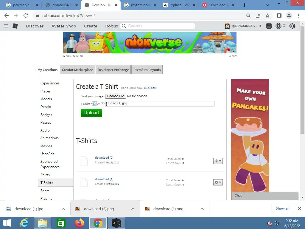Screen dimensions: 305x229
Task: Expand options for download (1).jpg download
Action: pos(63,209)
